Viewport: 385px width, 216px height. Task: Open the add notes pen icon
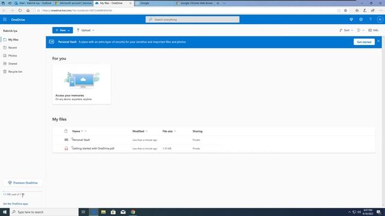[365, 11]
